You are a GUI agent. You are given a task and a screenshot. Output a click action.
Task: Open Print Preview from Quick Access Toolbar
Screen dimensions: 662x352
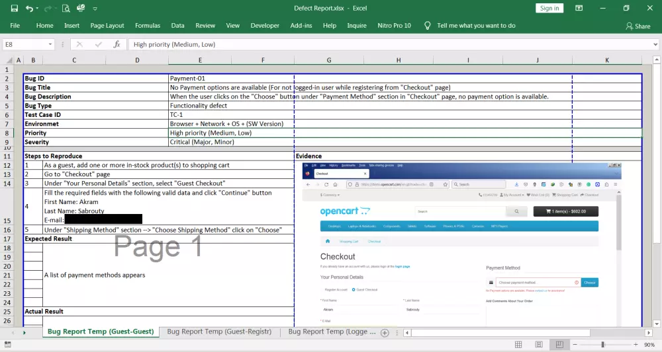(66, 9)
